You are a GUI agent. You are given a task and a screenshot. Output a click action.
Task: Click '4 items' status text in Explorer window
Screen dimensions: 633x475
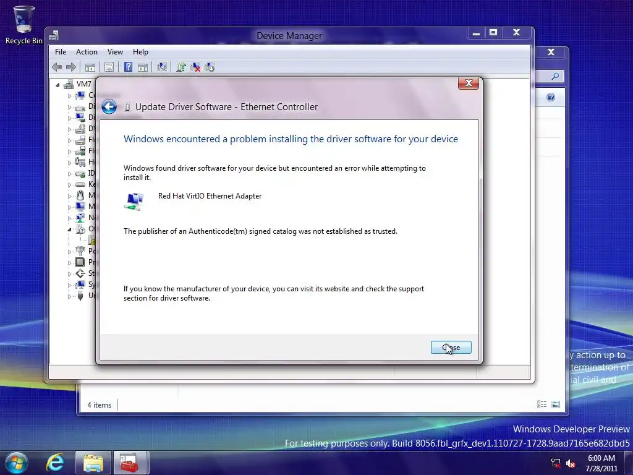tap(100, 405)
